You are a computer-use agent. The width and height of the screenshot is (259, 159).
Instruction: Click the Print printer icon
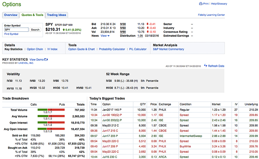201,4
